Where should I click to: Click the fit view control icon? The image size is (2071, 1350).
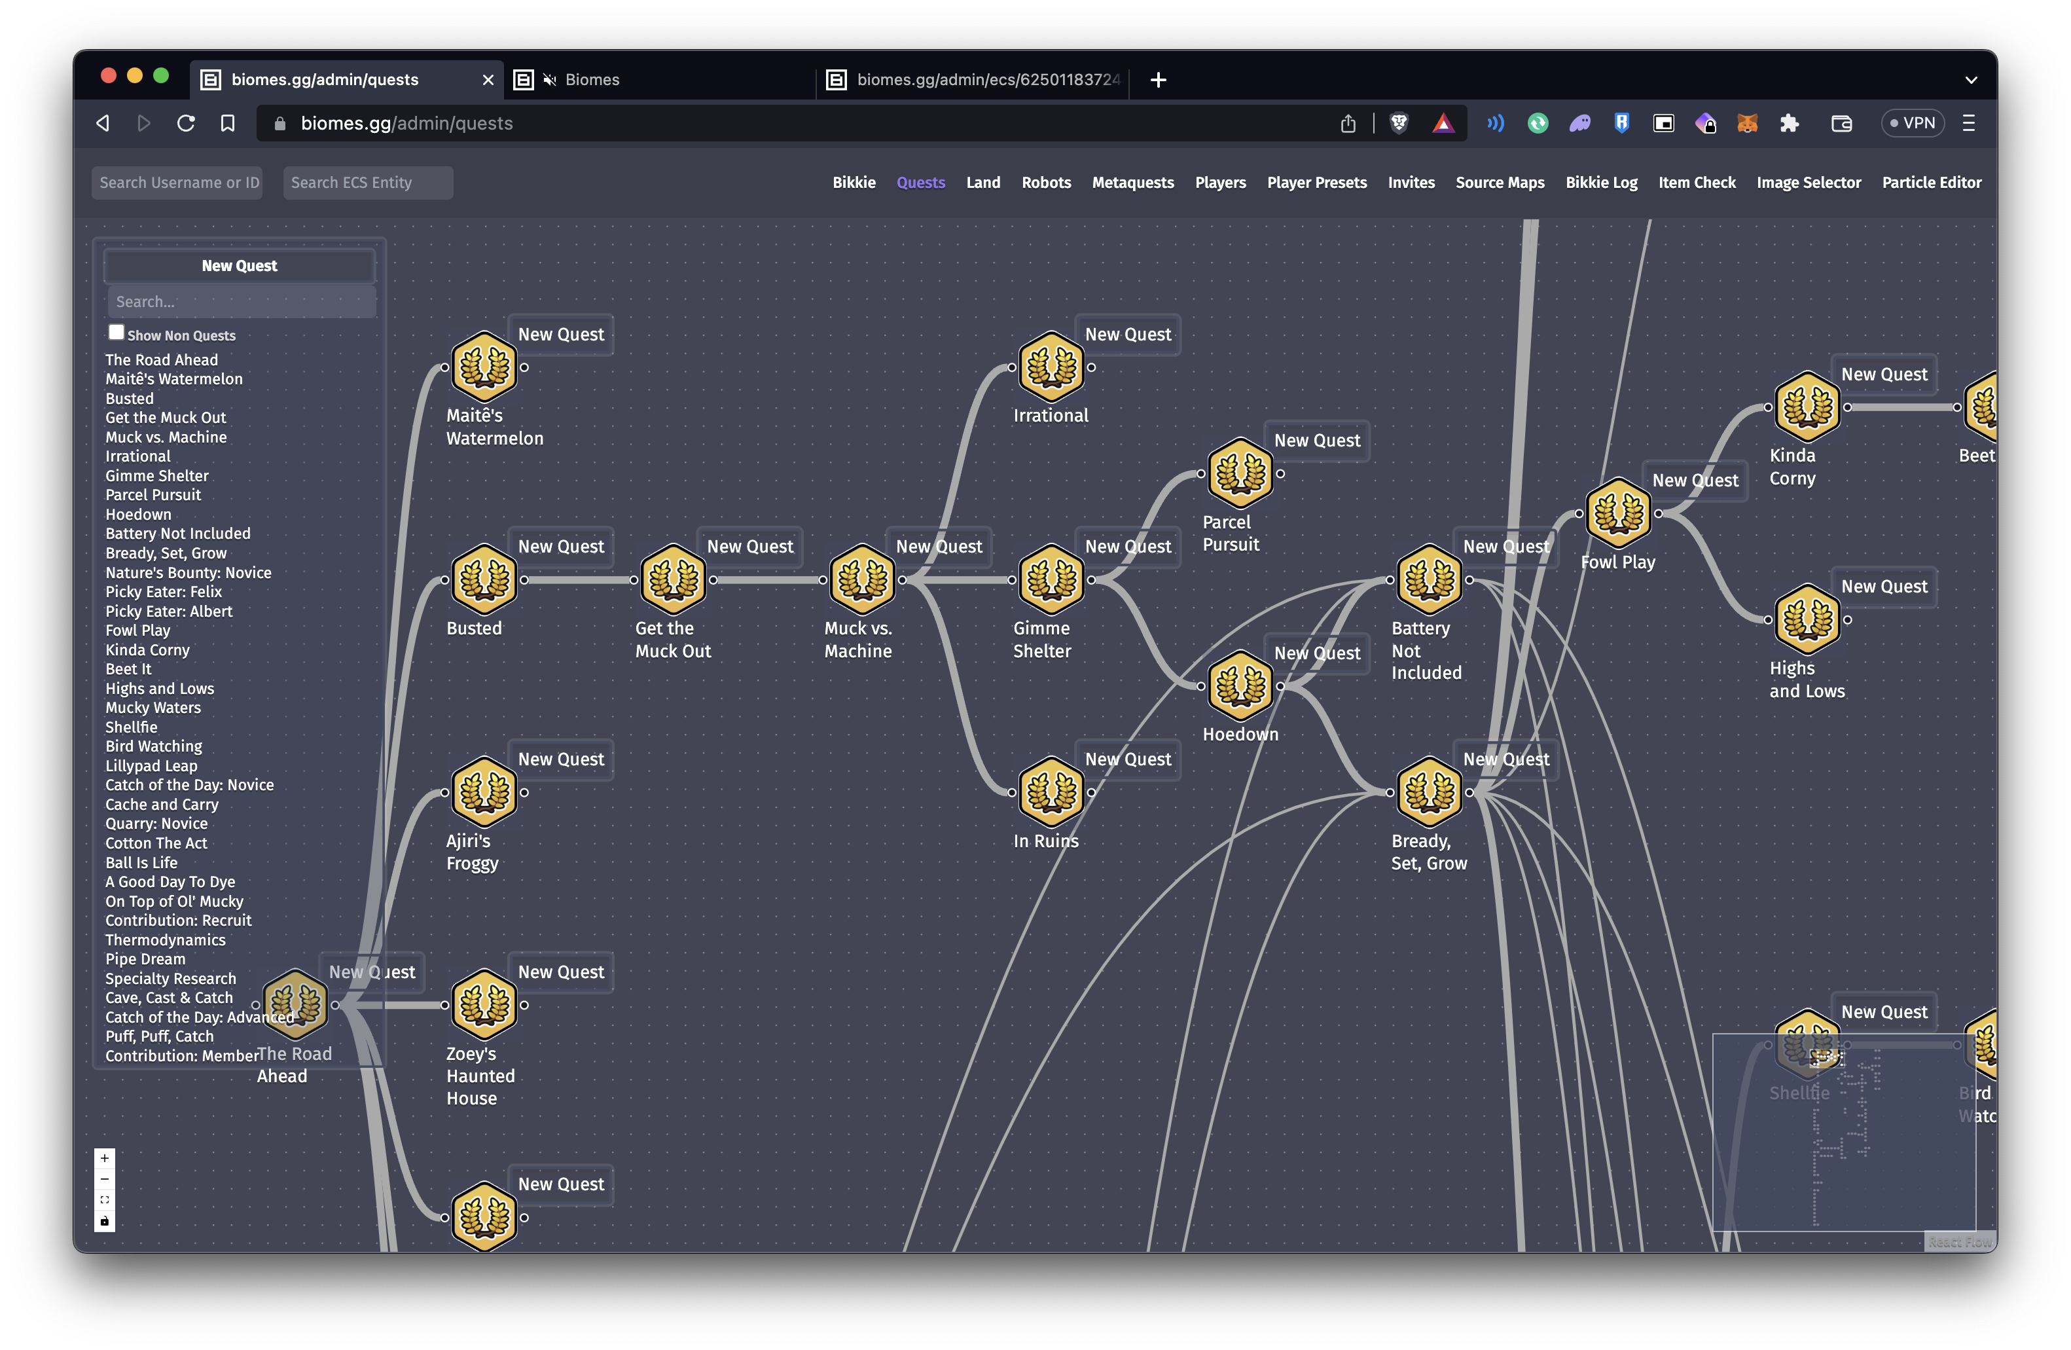[105, 1200]
